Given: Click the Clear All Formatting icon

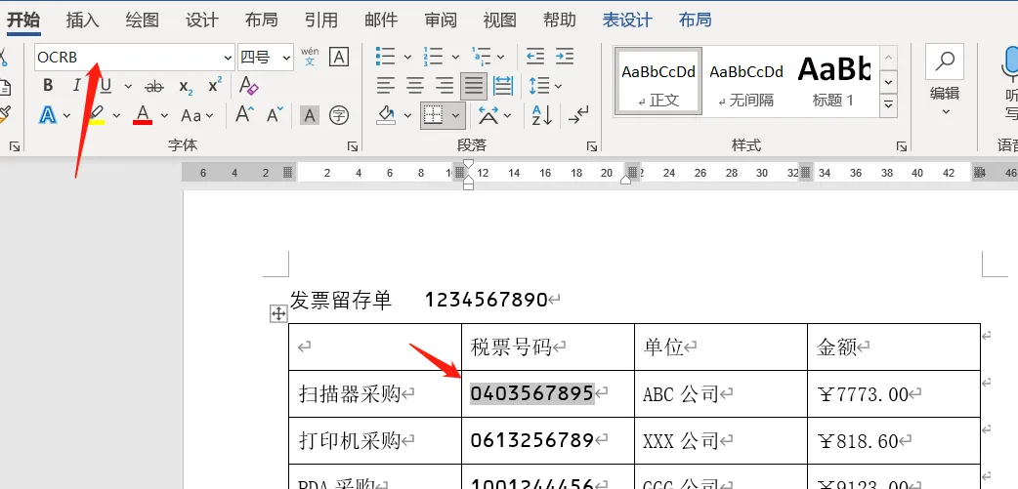Looking at the screenshot, I should (248, 86).
